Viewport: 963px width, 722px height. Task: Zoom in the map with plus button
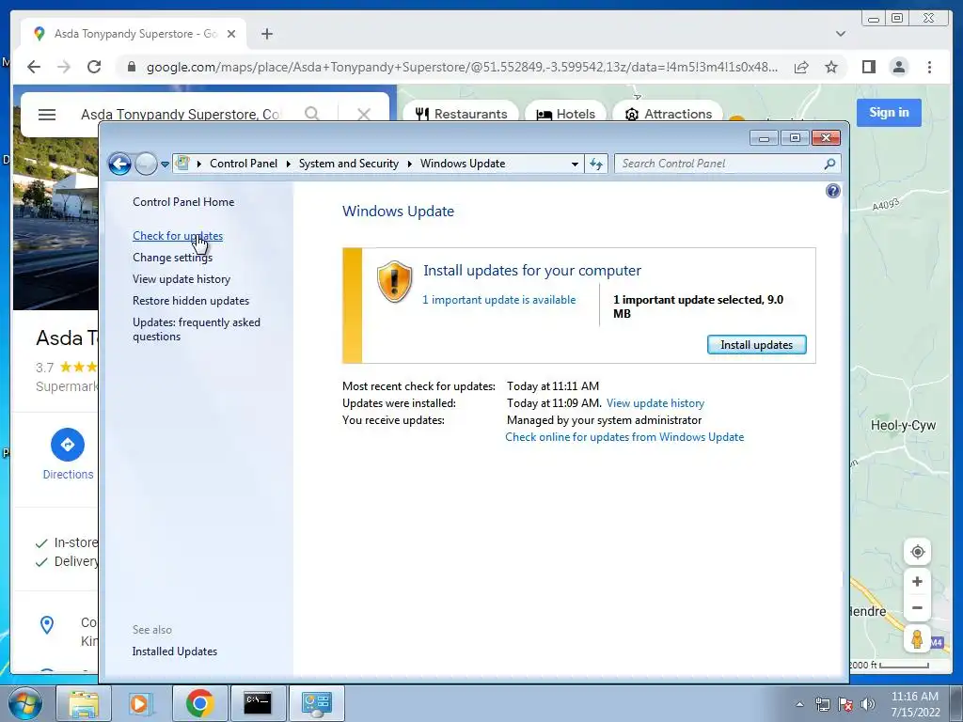(917, 581)
